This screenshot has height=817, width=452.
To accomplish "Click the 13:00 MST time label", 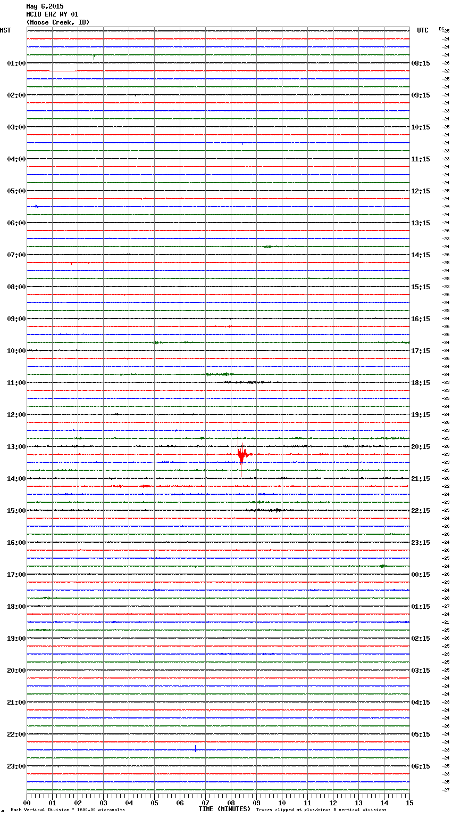I will point(16,447).
